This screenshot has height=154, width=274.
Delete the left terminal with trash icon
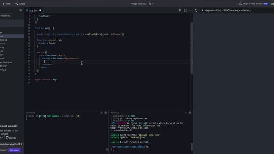106,113
